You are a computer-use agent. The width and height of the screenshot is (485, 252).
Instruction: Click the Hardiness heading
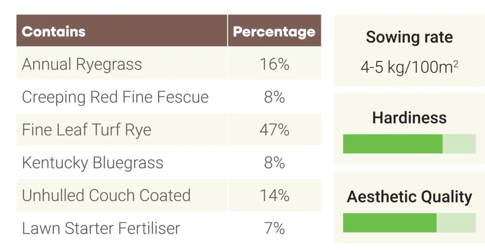coord(409,117)
